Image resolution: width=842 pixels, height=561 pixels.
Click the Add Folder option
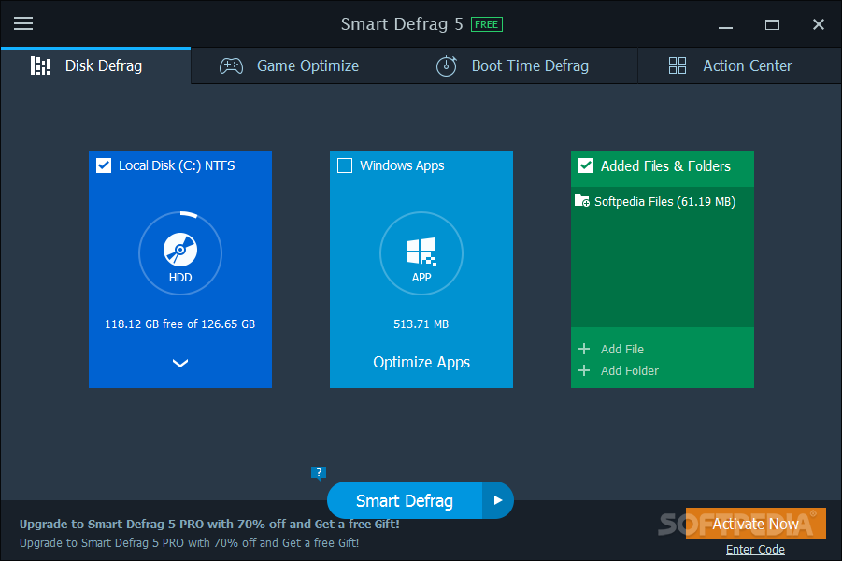click(x=619, y=371)
